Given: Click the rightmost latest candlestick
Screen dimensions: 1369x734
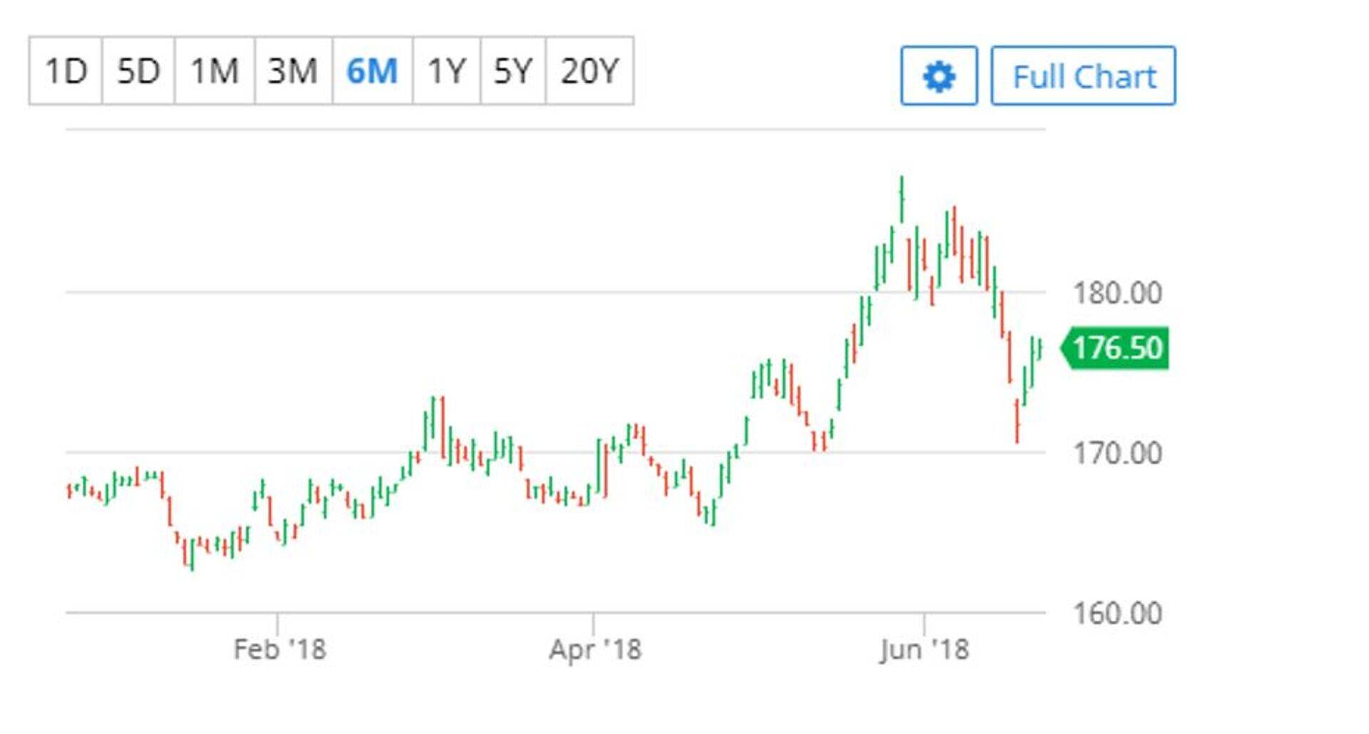Looking at the screenshot, I should click(1040, 349).
